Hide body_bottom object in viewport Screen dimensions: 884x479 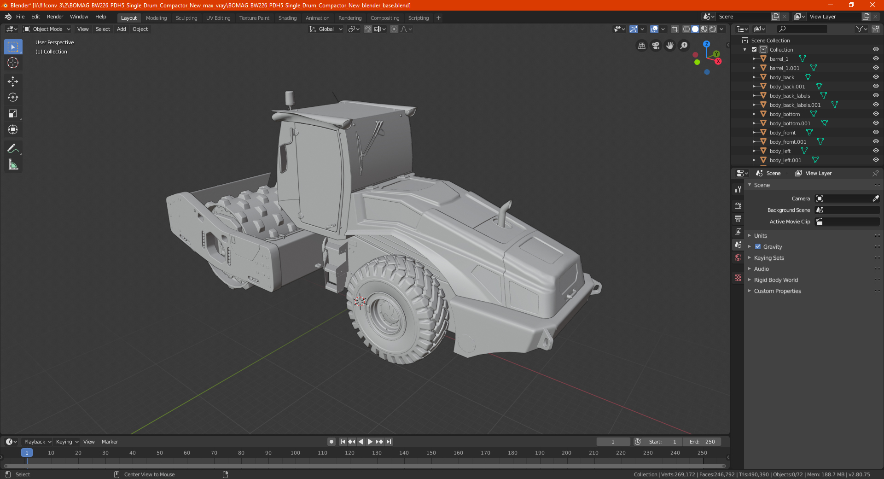(876, 114)
